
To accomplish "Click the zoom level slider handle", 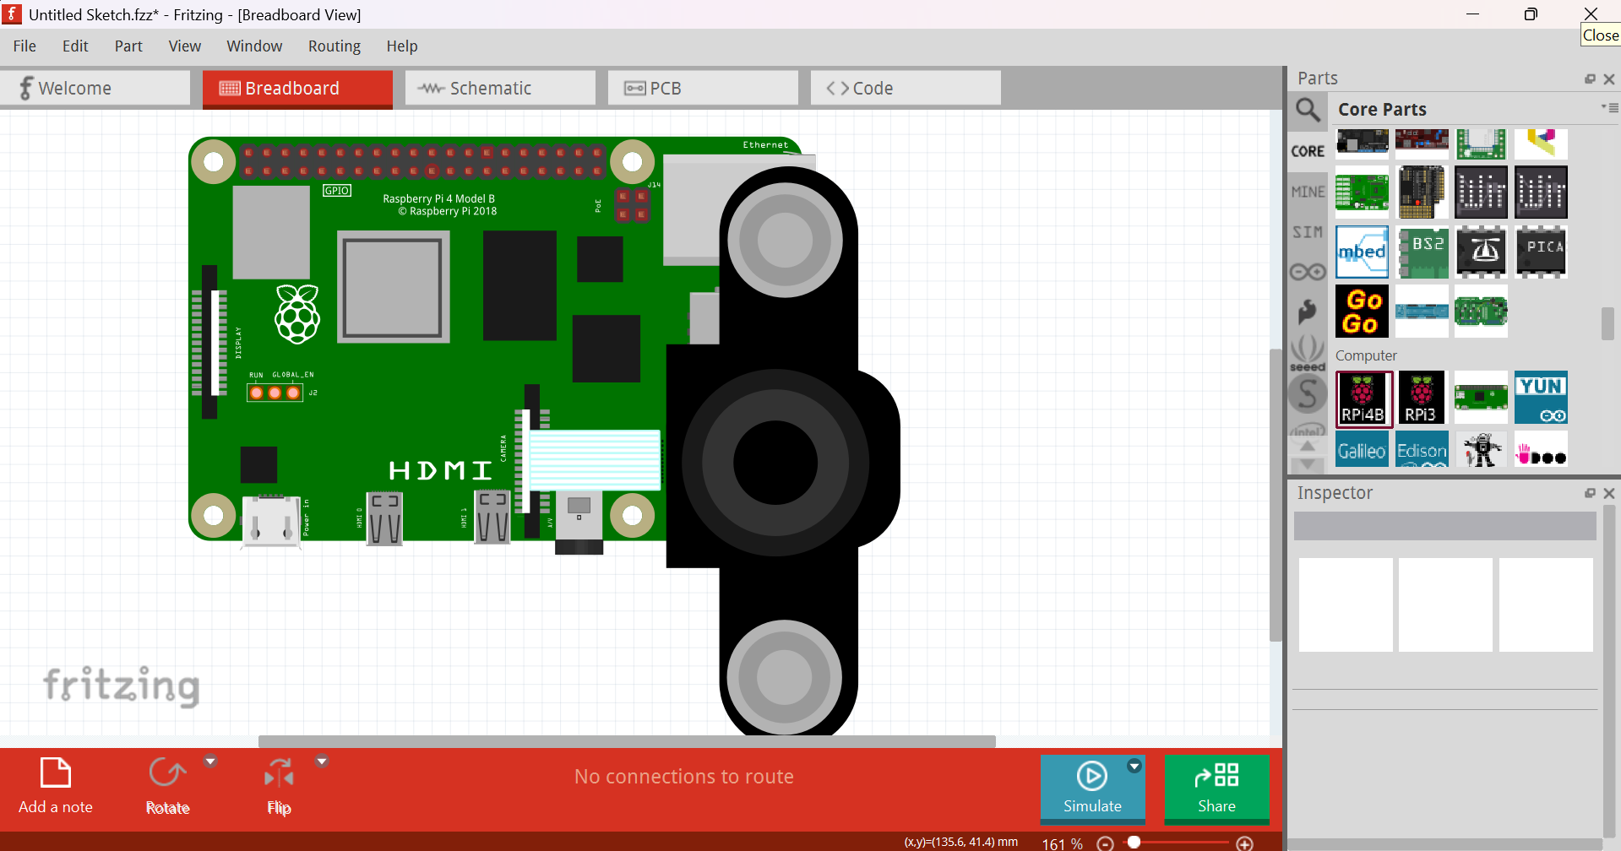I will (1134, 843).
